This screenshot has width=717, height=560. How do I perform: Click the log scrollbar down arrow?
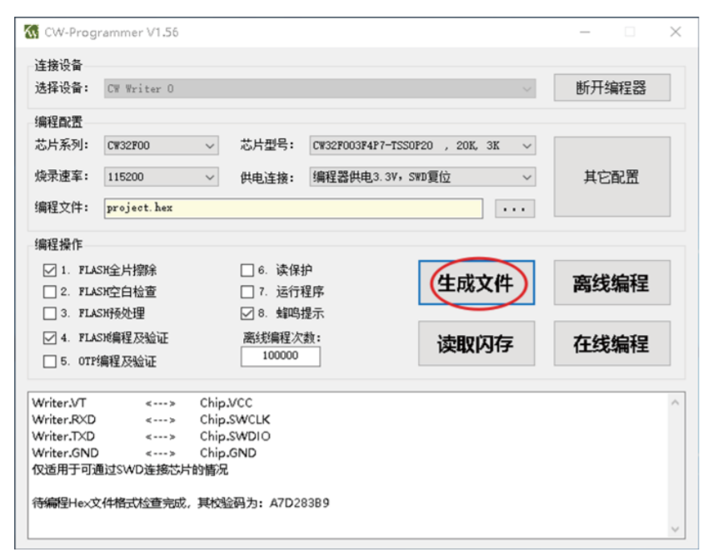coord(675,529)
